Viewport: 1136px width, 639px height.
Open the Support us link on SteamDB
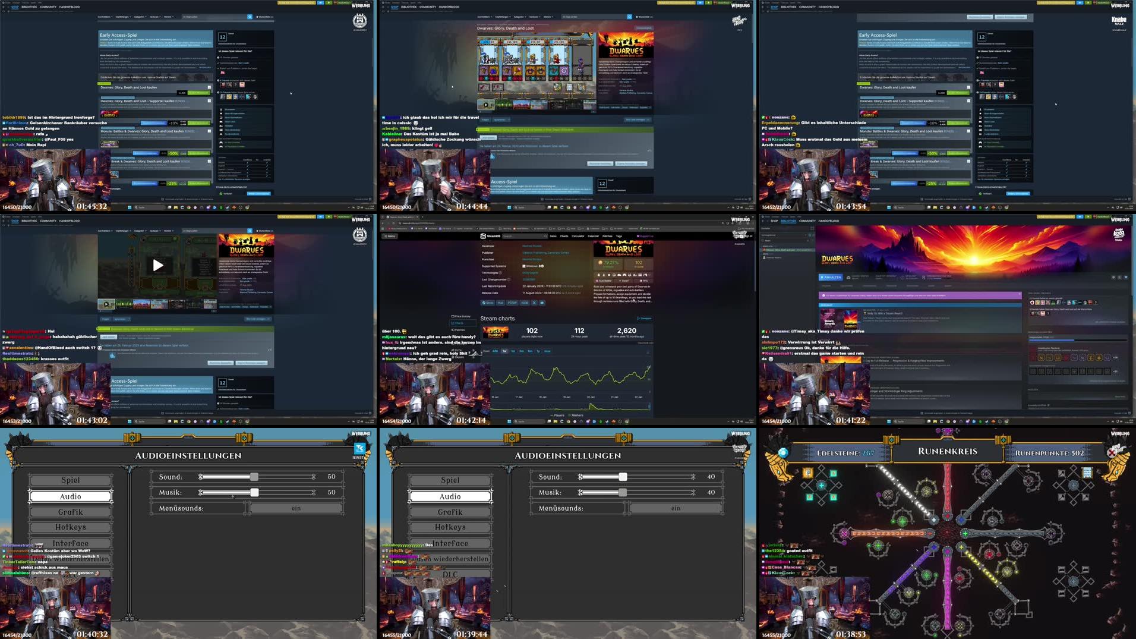645,236
